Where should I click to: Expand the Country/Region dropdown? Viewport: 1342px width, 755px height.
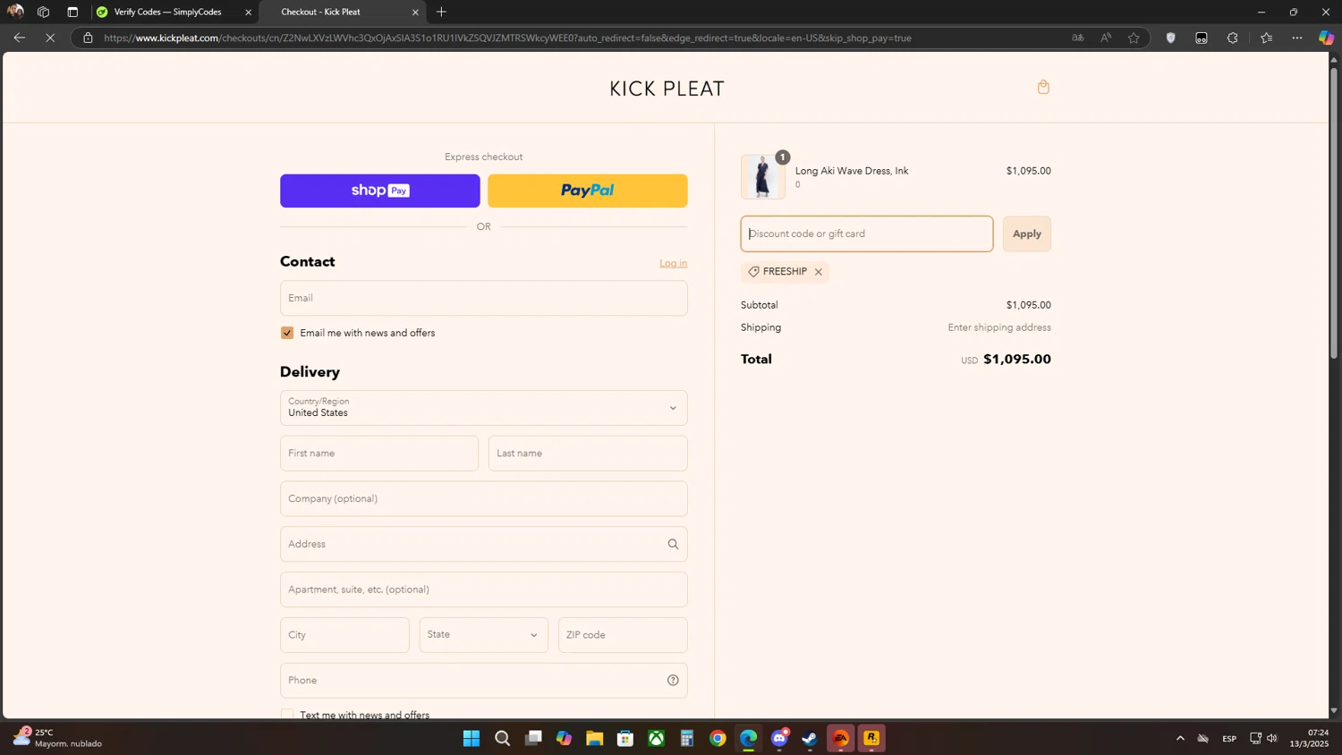(x=484, y=408)
